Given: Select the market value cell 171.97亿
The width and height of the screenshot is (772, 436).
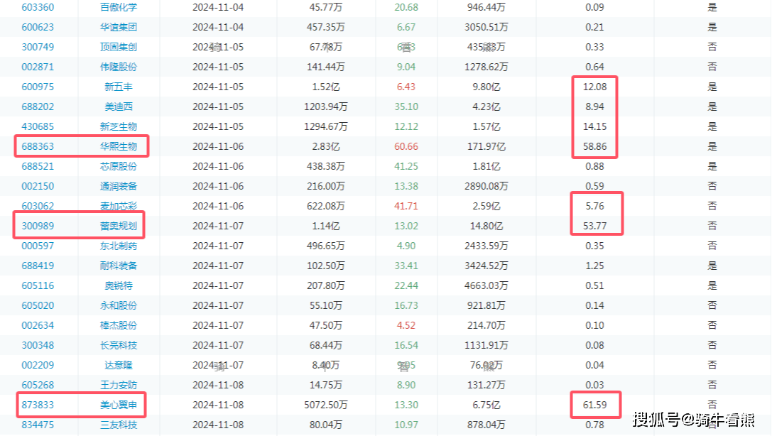Looking at the screenshot, I should (486, 147).
